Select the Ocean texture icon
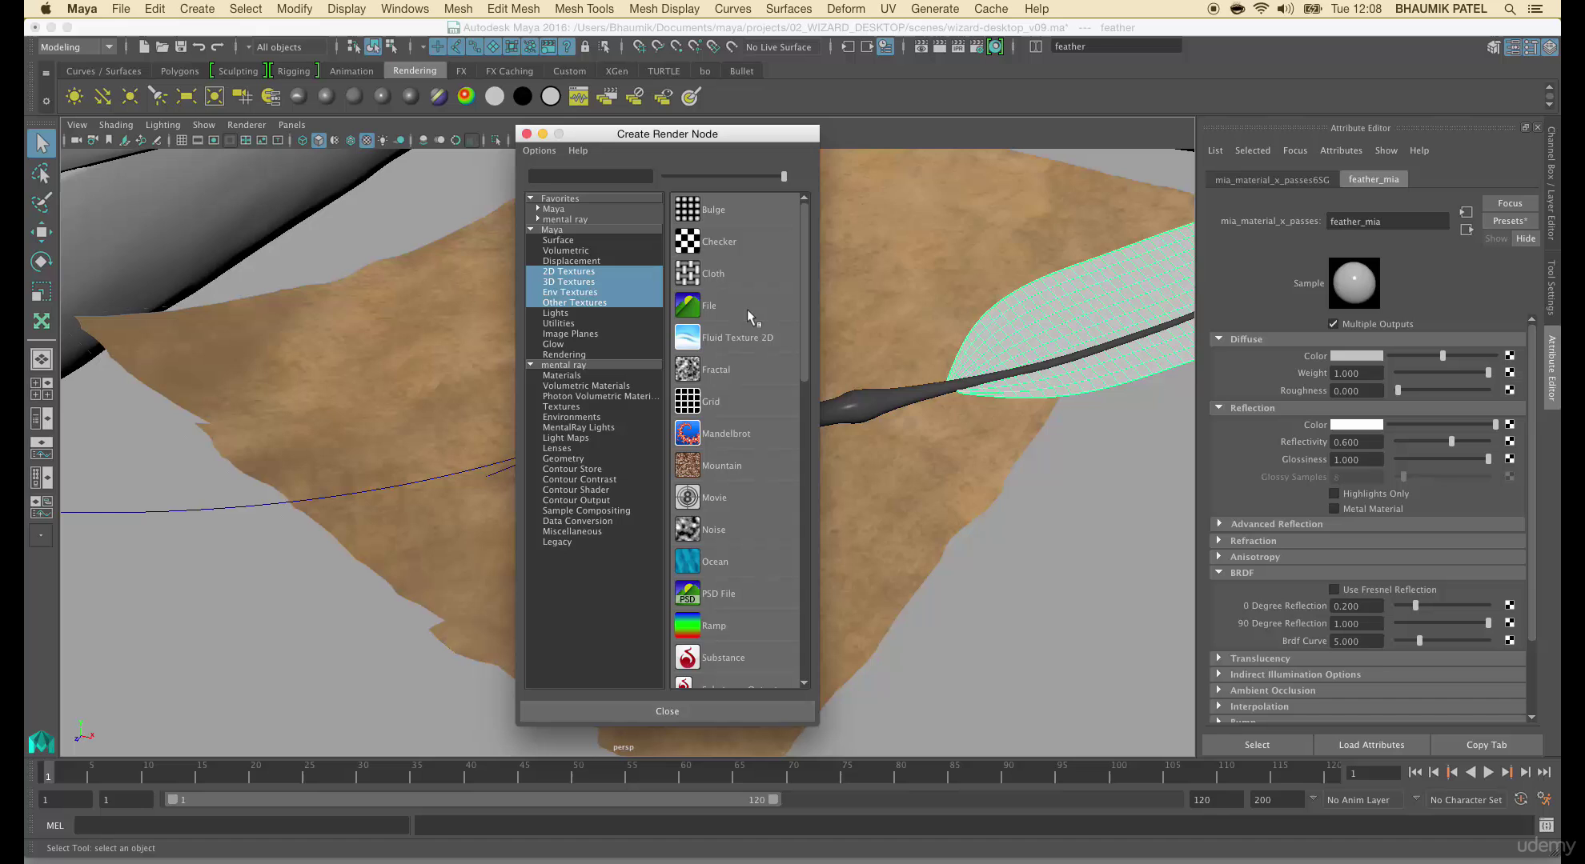 (x=687, y=561)
